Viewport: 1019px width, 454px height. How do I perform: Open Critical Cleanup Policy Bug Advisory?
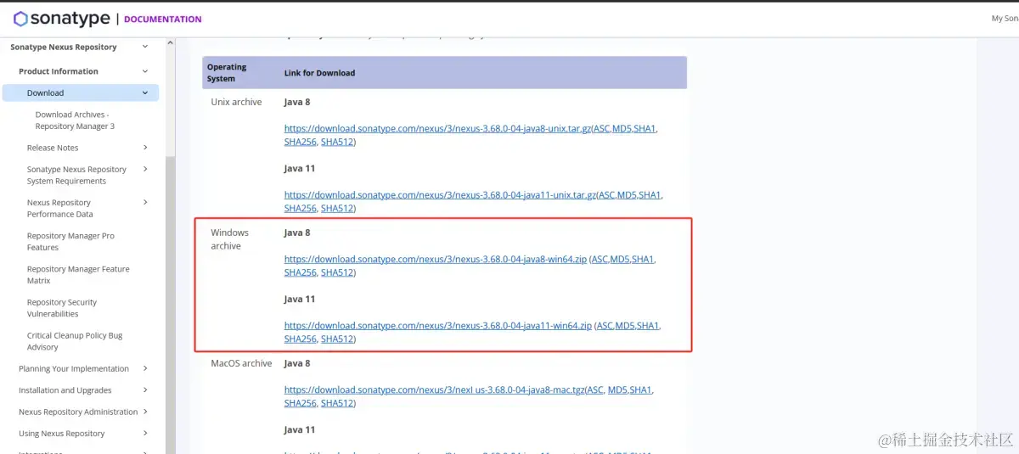[x=75, y=341]
